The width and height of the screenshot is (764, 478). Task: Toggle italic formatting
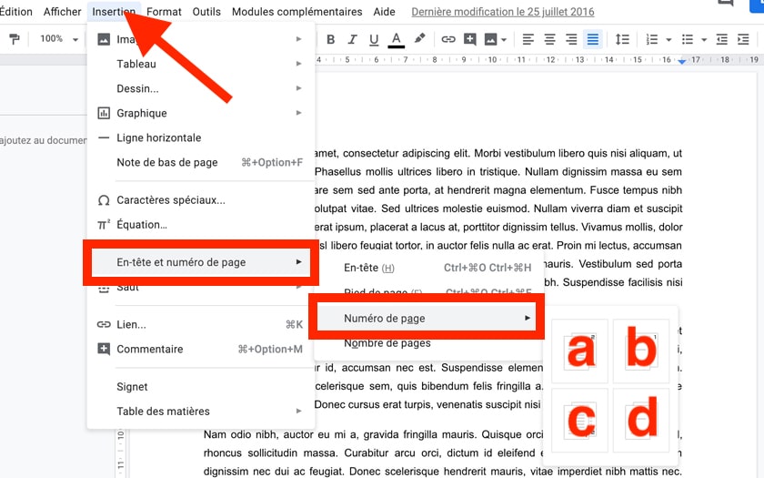(x=352, y=39)
